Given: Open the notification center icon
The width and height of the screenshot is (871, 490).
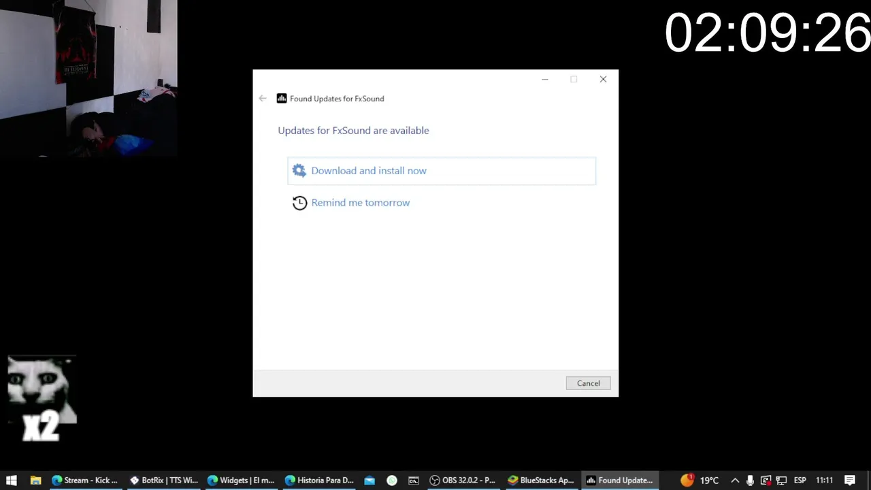Looking at the screenshot, I should (x=850, y=480).
